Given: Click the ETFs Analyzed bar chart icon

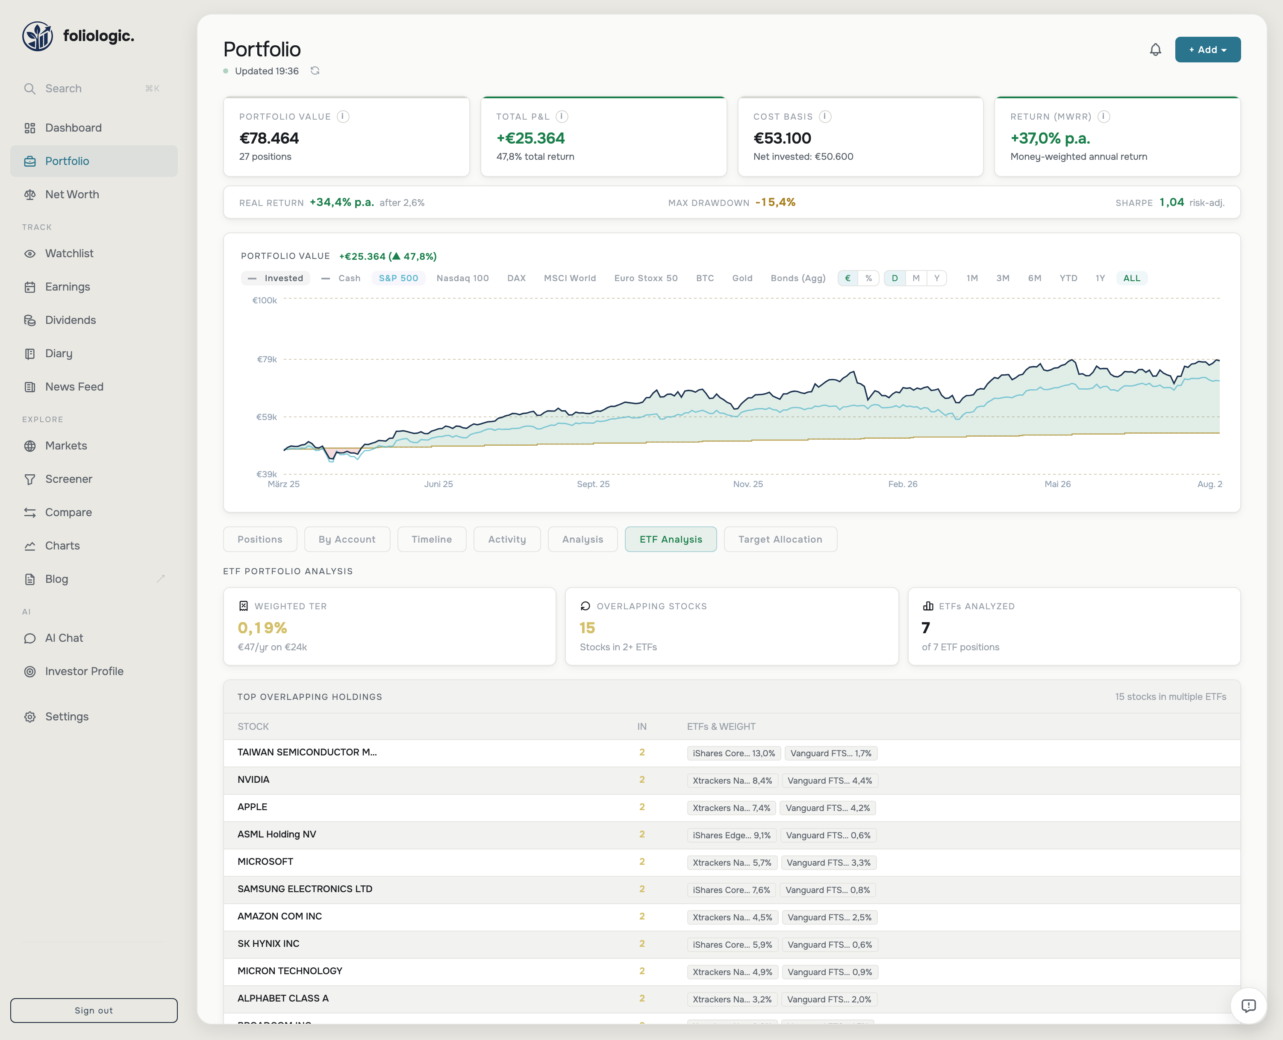Looking at the screenshot, I should [928, 605].
